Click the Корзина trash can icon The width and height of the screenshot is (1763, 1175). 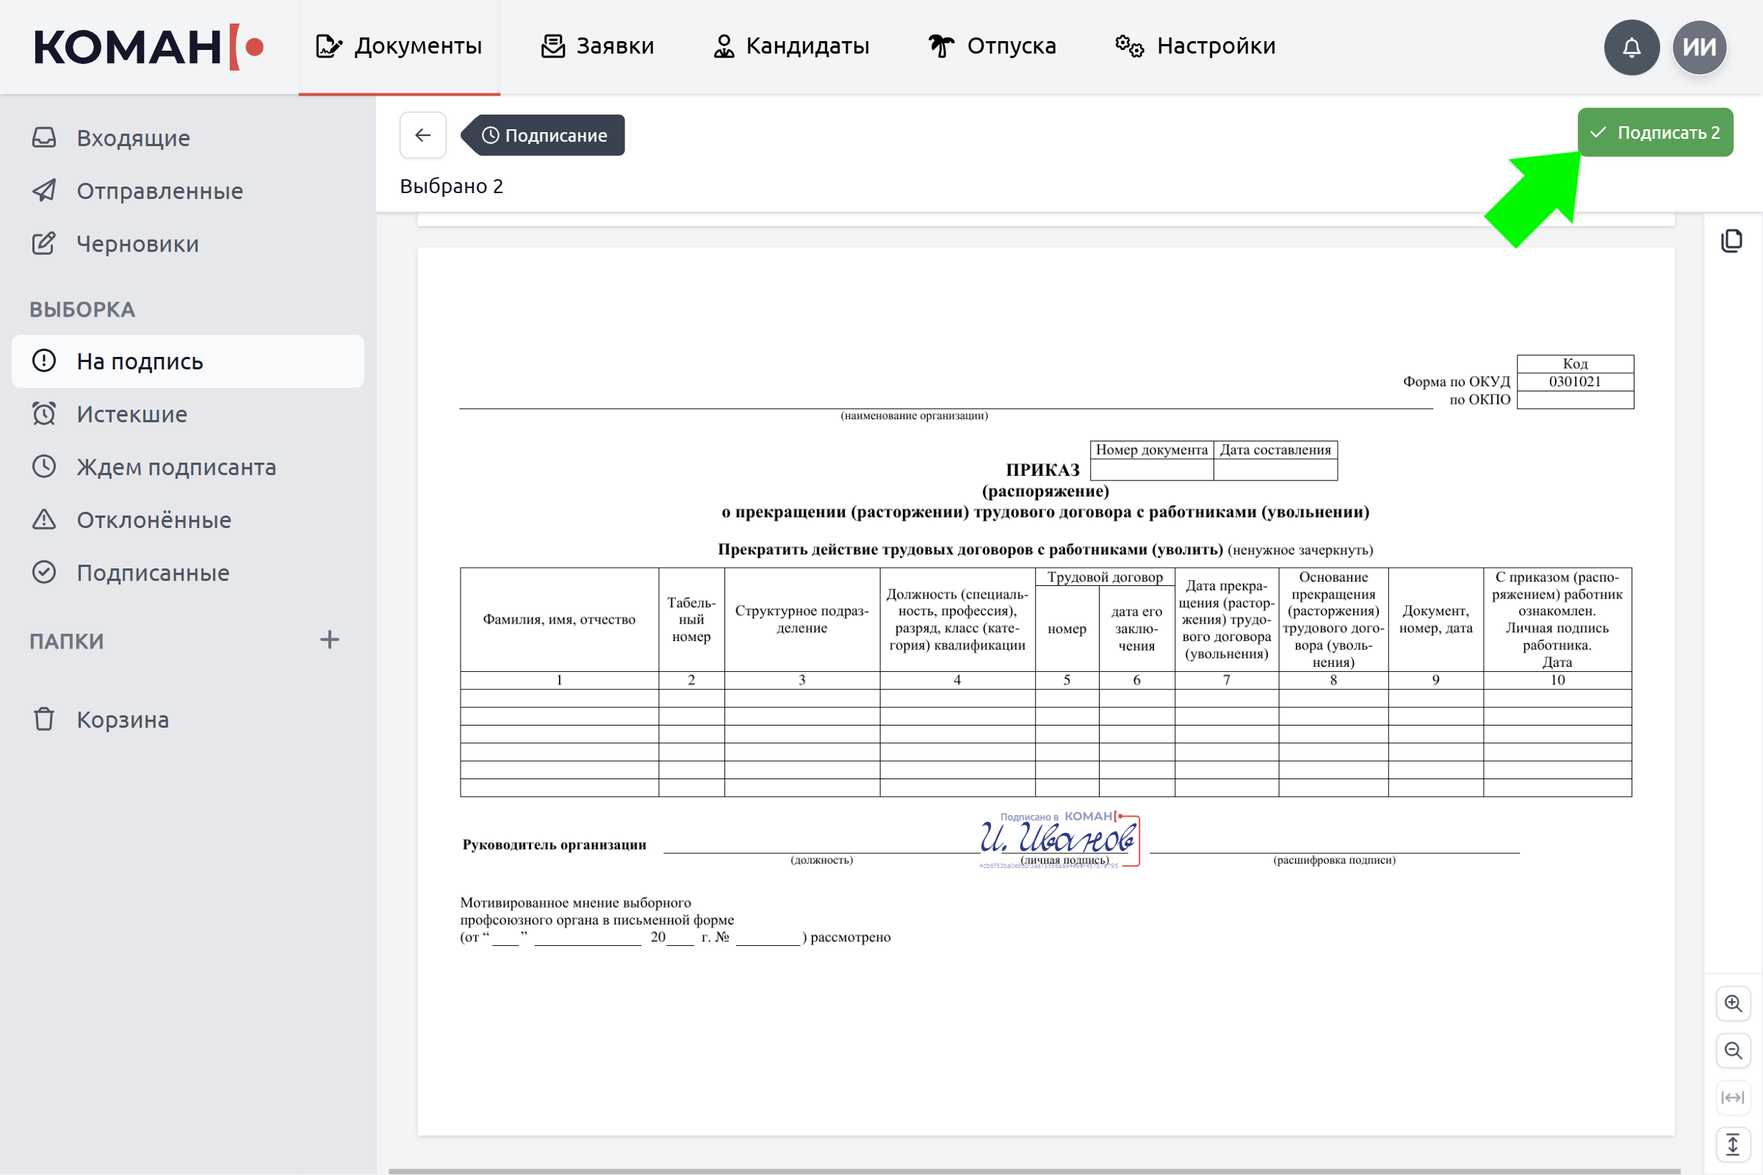coord(44,719)
